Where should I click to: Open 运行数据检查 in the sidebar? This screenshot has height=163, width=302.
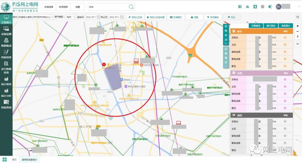(x=6, y=68)
